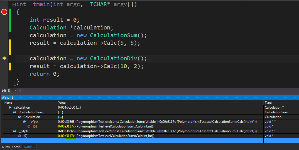Collapse the Calculation base class node arrow

pos(15,117)
